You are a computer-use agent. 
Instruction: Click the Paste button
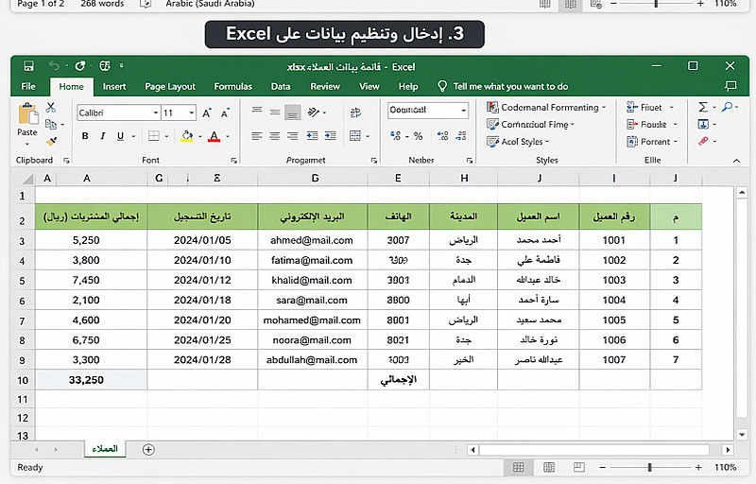tap(27, 124)
